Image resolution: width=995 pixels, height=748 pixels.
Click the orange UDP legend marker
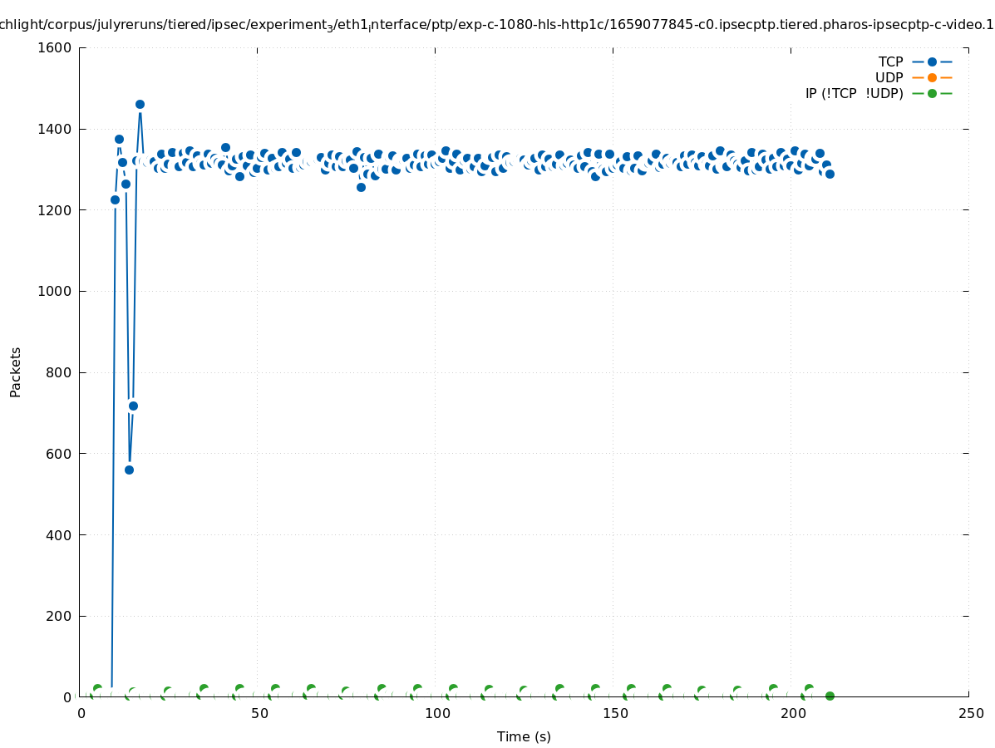point(932,77)
